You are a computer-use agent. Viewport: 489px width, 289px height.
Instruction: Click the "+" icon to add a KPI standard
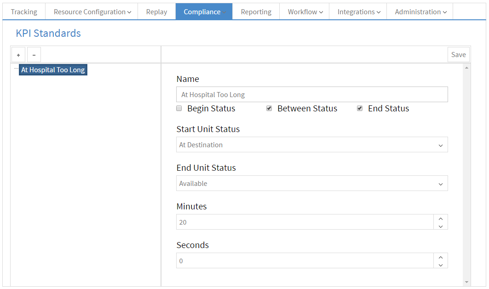(18, 54)
